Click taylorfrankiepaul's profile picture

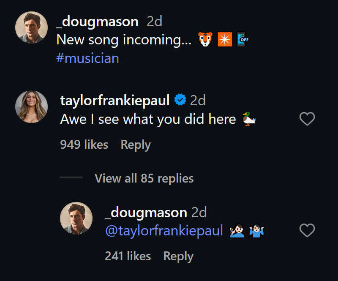tap(31, 106)
